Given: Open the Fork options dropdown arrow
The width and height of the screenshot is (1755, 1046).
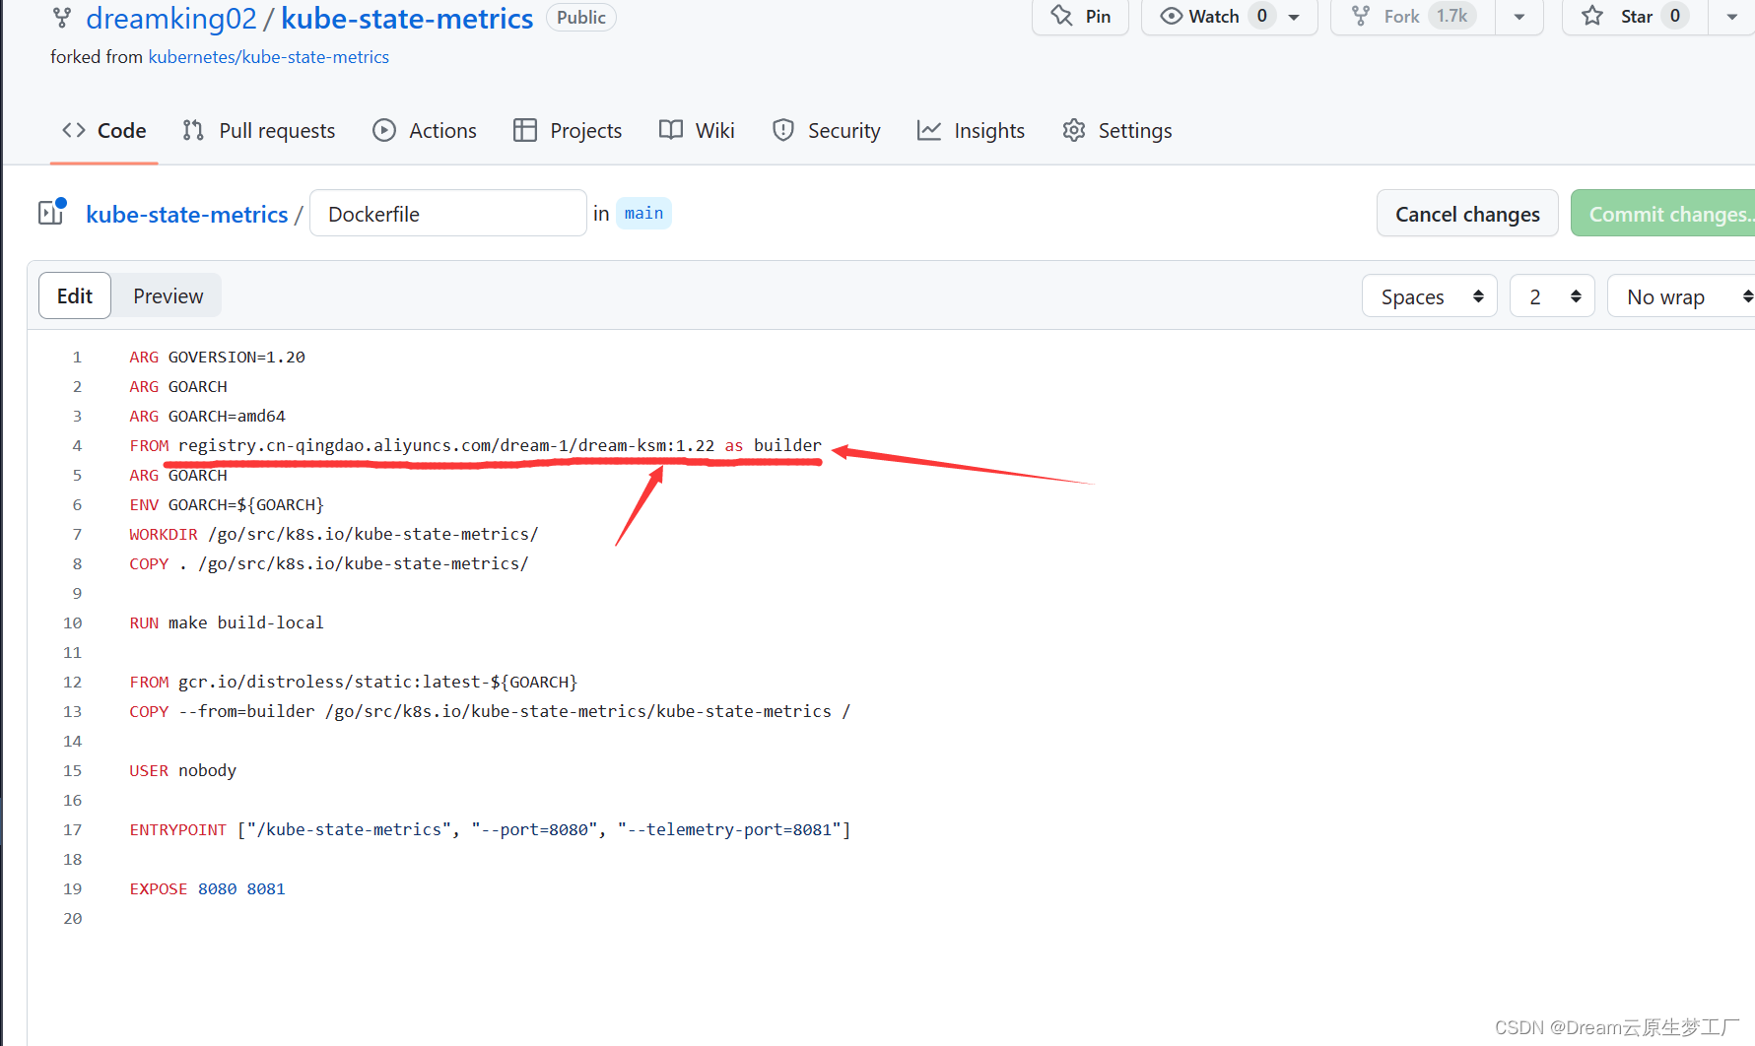Looking at the screenshot, I should tap(1519, 17).
